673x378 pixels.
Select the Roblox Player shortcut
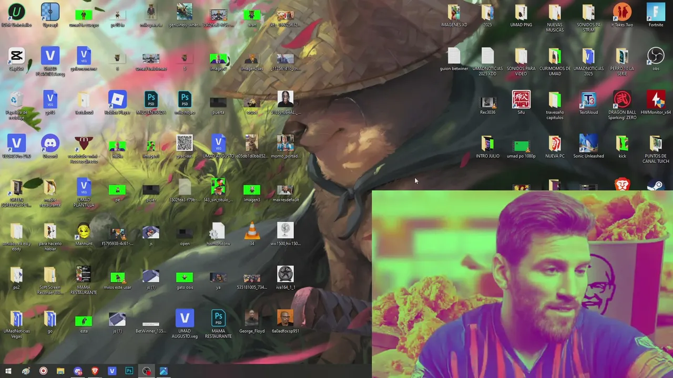point(117,103)
